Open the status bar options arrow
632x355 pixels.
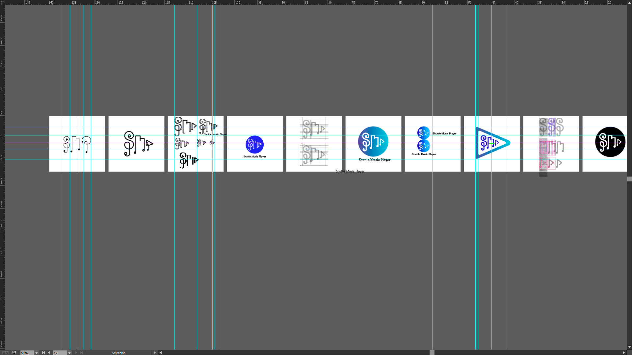coord(155,353)
